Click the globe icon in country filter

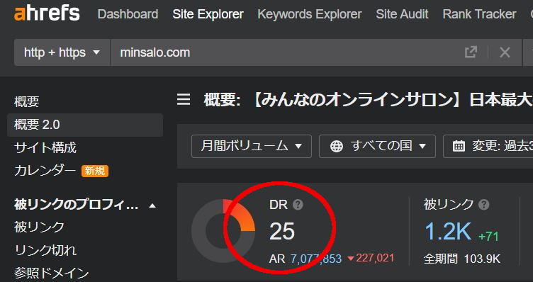pyautogui.click(x=337, y=147)
